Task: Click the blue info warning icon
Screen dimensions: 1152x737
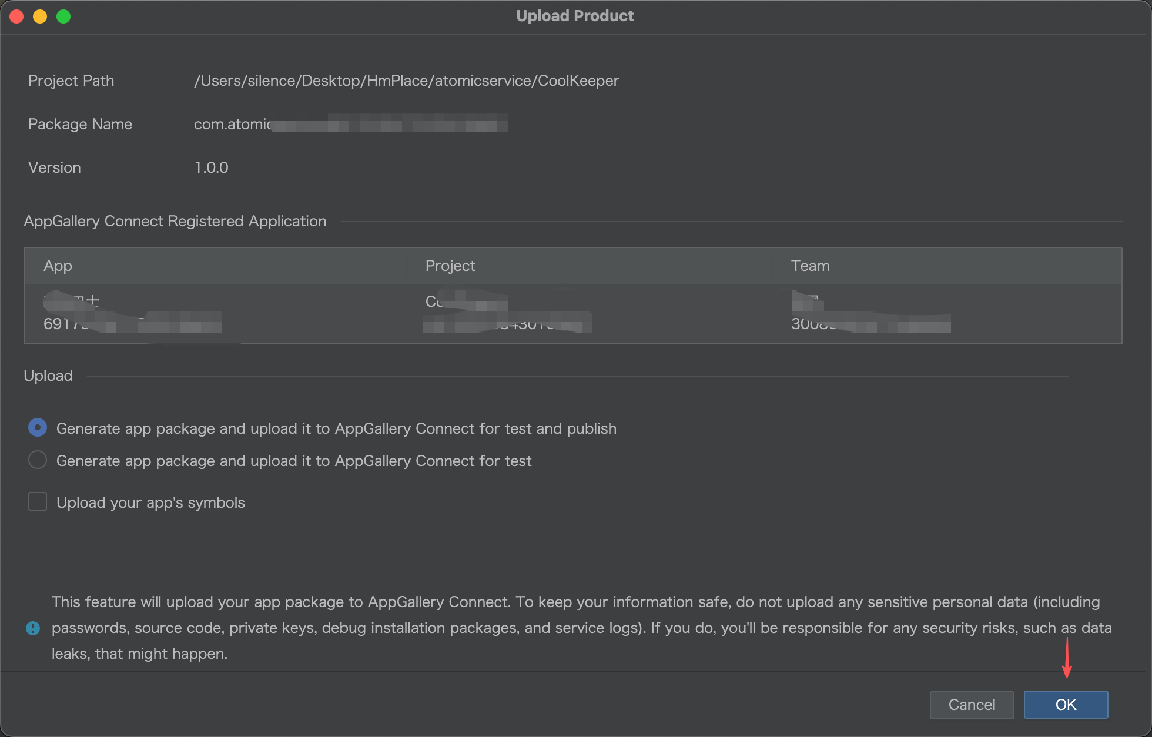Action: [33, 628]
